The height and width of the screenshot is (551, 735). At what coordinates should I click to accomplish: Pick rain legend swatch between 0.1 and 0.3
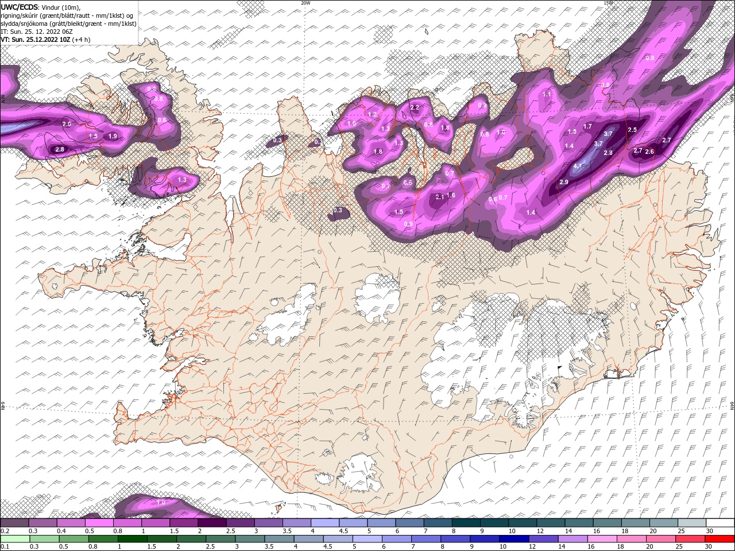click(16, 538)
